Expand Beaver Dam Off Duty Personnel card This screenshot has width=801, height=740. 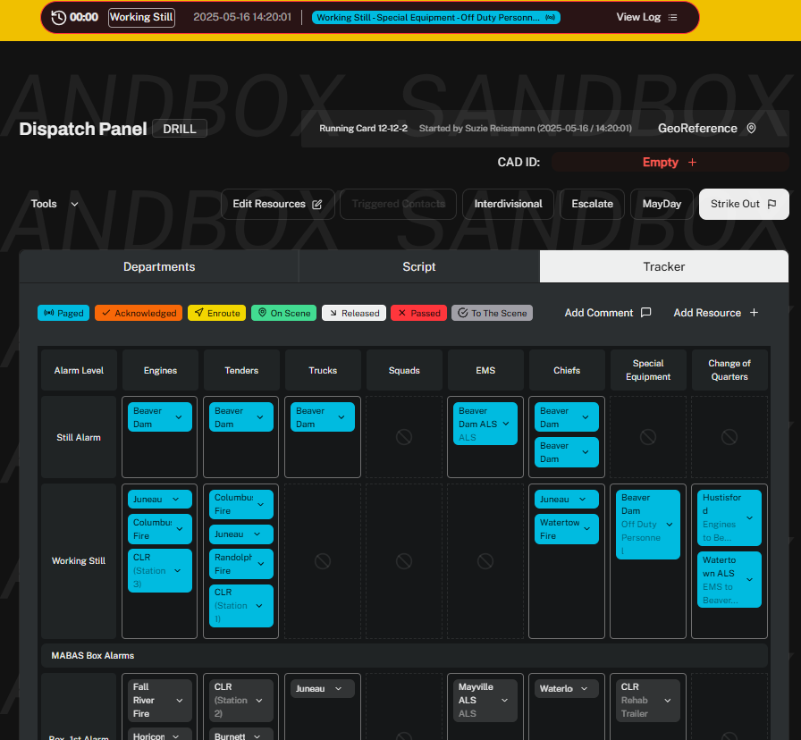pyautogui.click(x=648, y=525)
